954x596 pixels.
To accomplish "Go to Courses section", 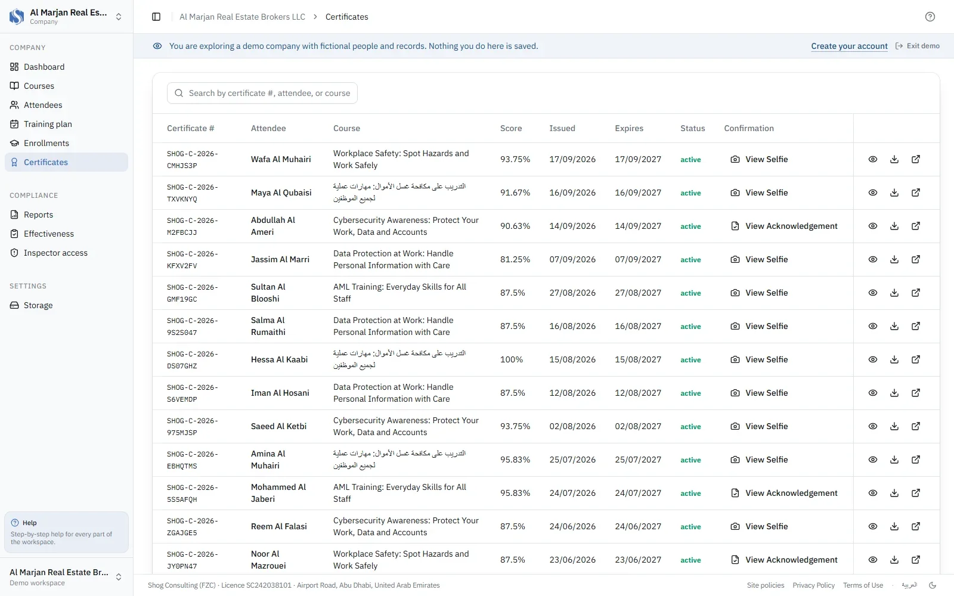I will (x=66, y=86).
